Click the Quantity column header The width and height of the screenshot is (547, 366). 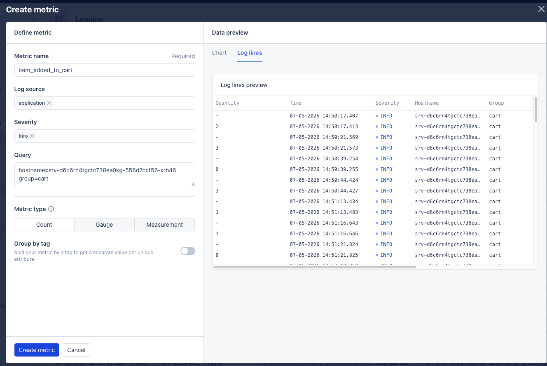click(x=227, y=103)
